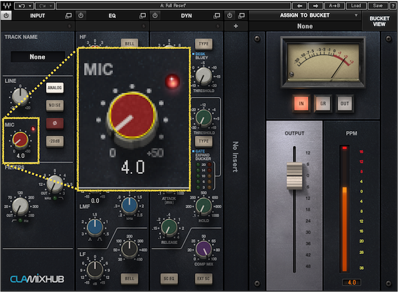This screenshot has width=398, height=292.
Task: Click the PPM peak value 4.0
Action: (x=352, y=283)
